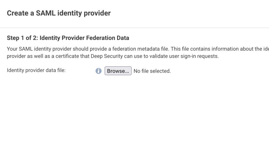Viewport: 269px width, 148px height.
Task: Click 'Identity Provider Federation Data' in heading
Action: (84, 38)
